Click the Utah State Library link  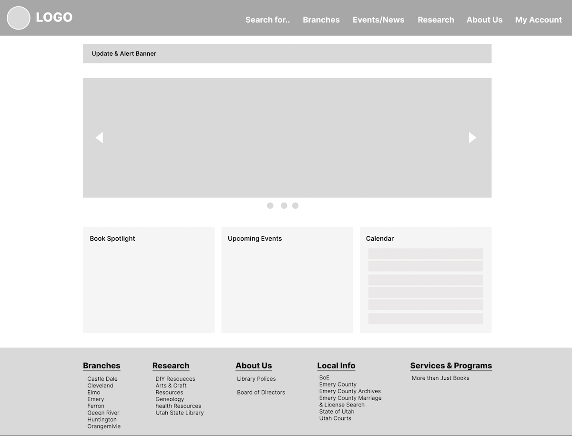(x=180, y=413)
